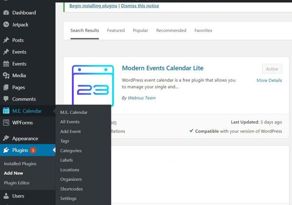Click the Last Updated 3 days ago text
The height and width of the screenshot is (205, 292).
click(x=256, y=122)
